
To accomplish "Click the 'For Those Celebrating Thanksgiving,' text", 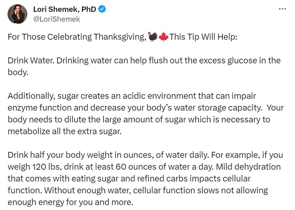I will pos(77,37).
